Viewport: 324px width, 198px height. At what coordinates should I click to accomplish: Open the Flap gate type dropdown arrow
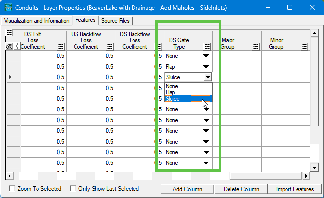pyautogui.click(x=206, y=67)
